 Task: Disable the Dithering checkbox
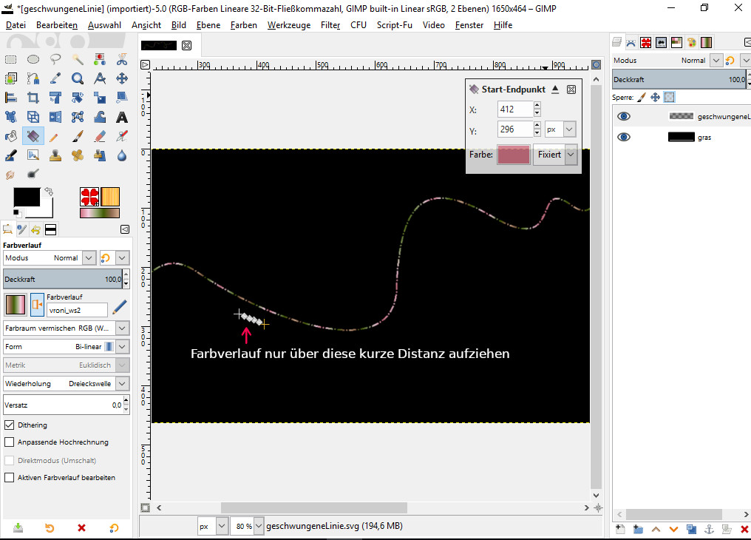10,425
